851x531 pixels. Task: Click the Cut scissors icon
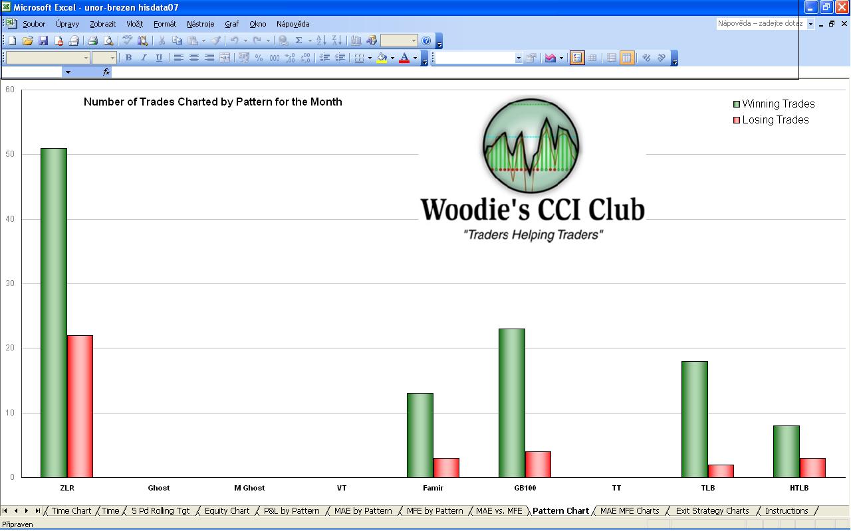coord(162,40)
